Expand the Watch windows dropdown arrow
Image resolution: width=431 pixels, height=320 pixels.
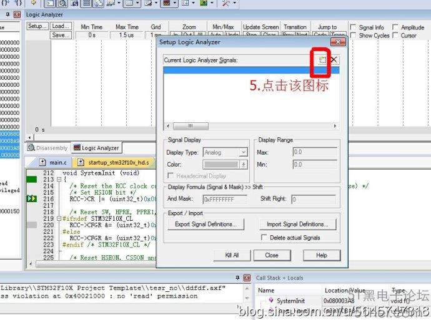[x=119, y=3]
